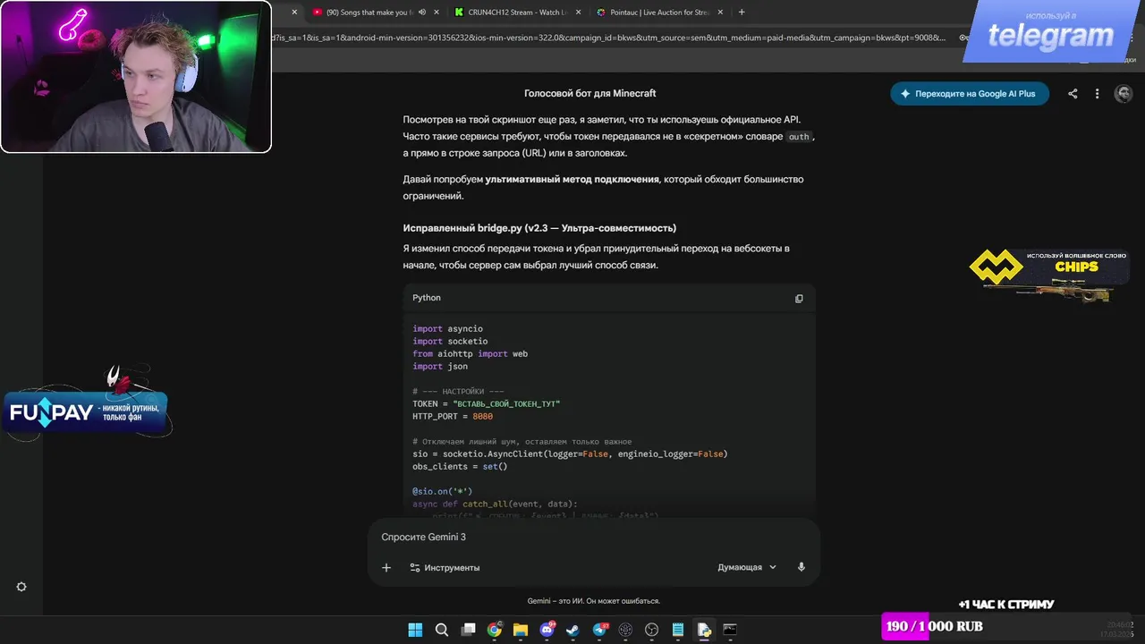Click the telegram banner overlay
The height and width of the screenshot is (644, 1145).
tap(1053, 32)
